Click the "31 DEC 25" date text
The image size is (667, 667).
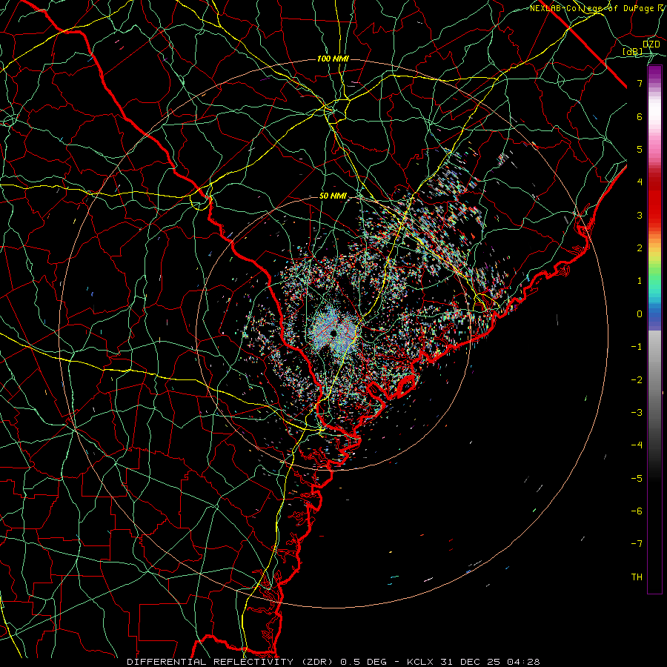[471, 662]
